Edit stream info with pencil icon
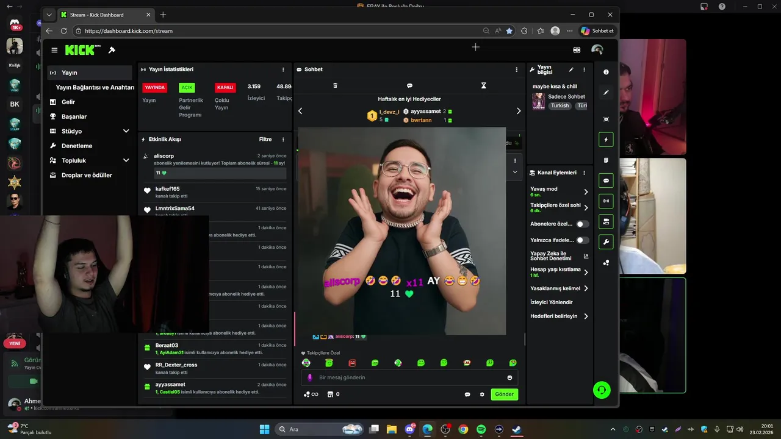 [x=571, y=70]
